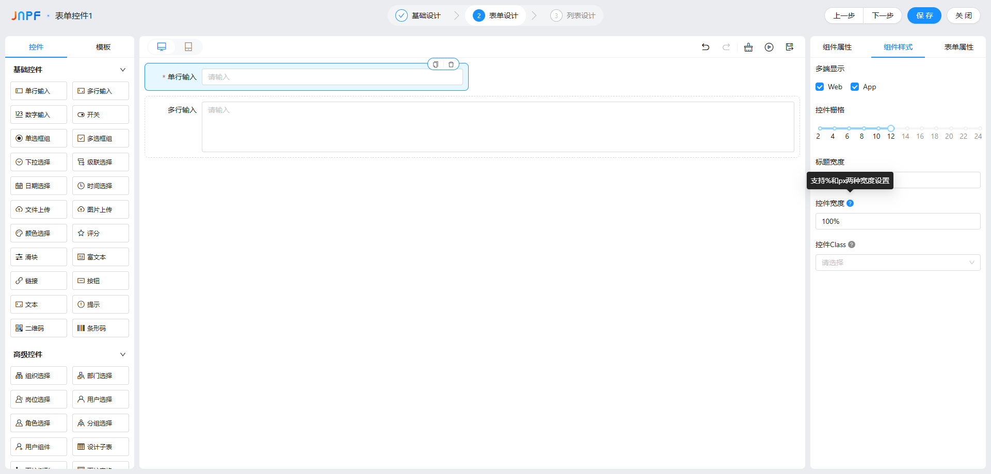Copy the selected 单行输入 field
This screenshot has width=991, height=474.
pos(436,64)
